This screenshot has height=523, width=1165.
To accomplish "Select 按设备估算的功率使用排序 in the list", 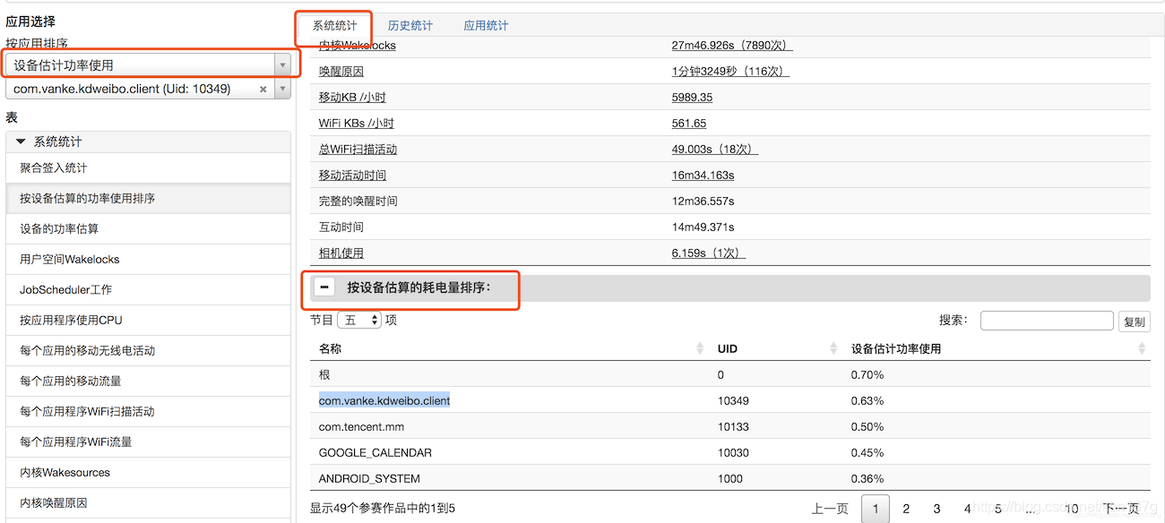I will tap(148, 199).
